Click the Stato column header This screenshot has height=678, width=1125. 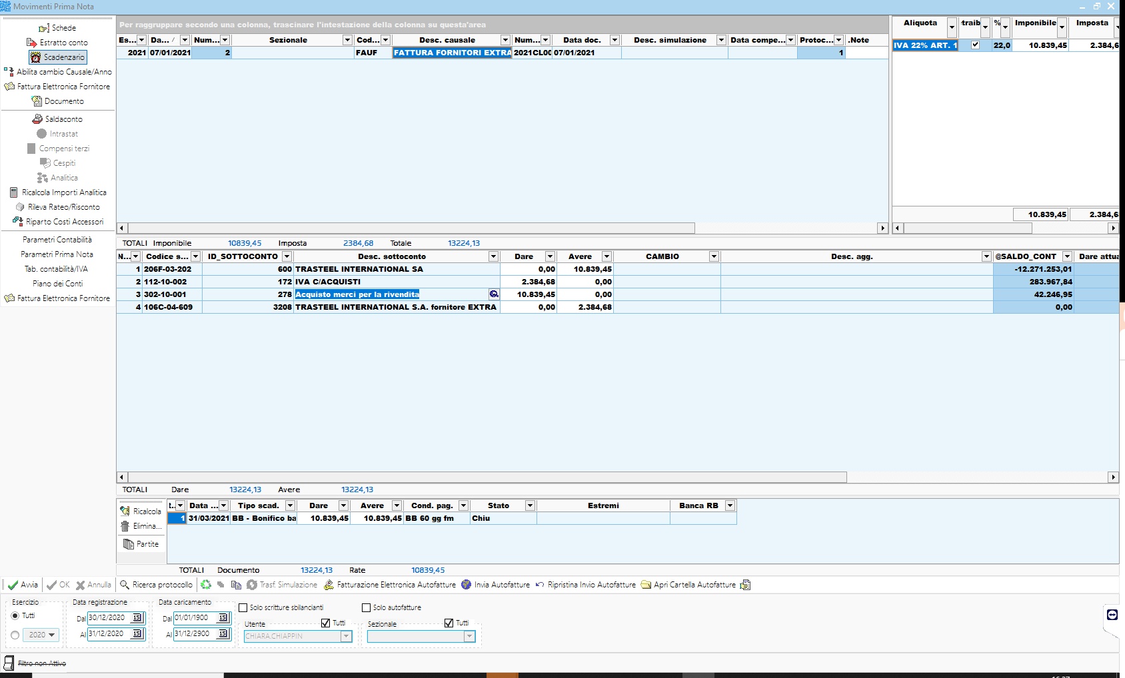coord(499,506)
